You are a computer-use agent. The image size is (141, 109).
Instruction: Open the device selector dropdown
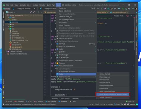pos(24,9)
